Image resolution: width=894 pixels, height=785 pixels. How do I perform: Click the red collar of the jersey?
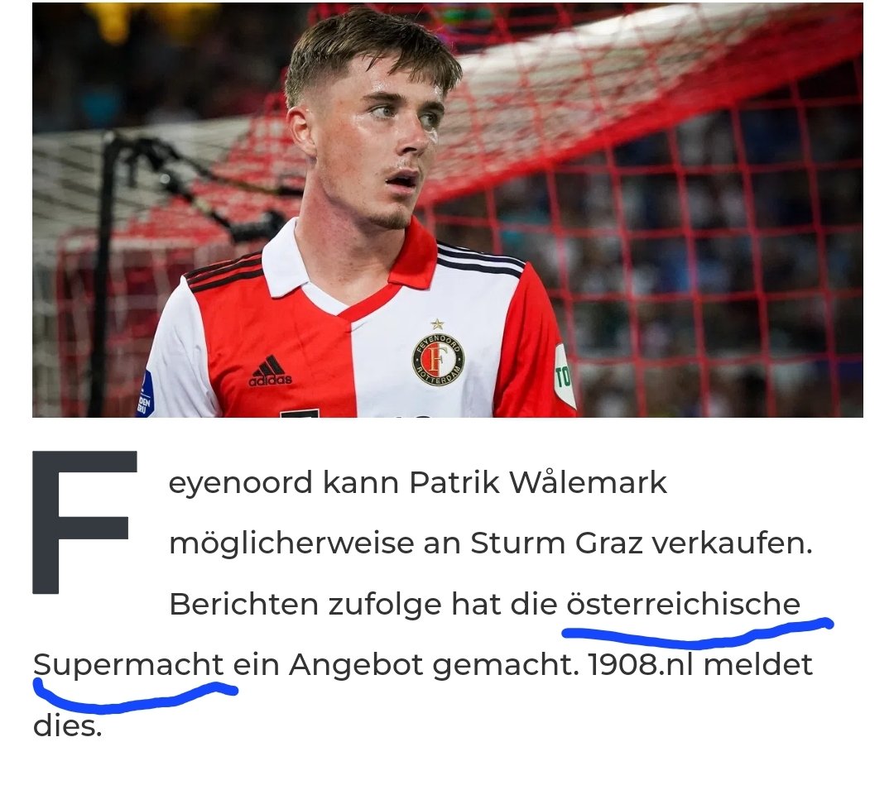coord(411,256)
